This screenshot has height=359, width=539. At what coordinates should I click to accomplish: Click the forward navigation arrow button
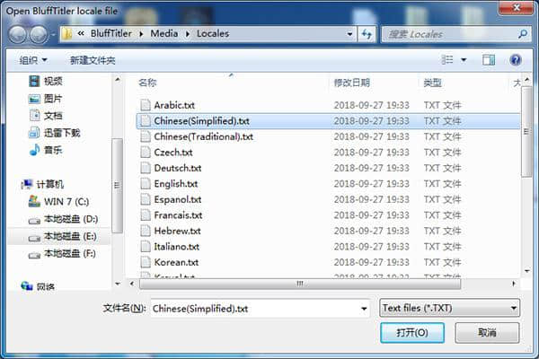39,34
